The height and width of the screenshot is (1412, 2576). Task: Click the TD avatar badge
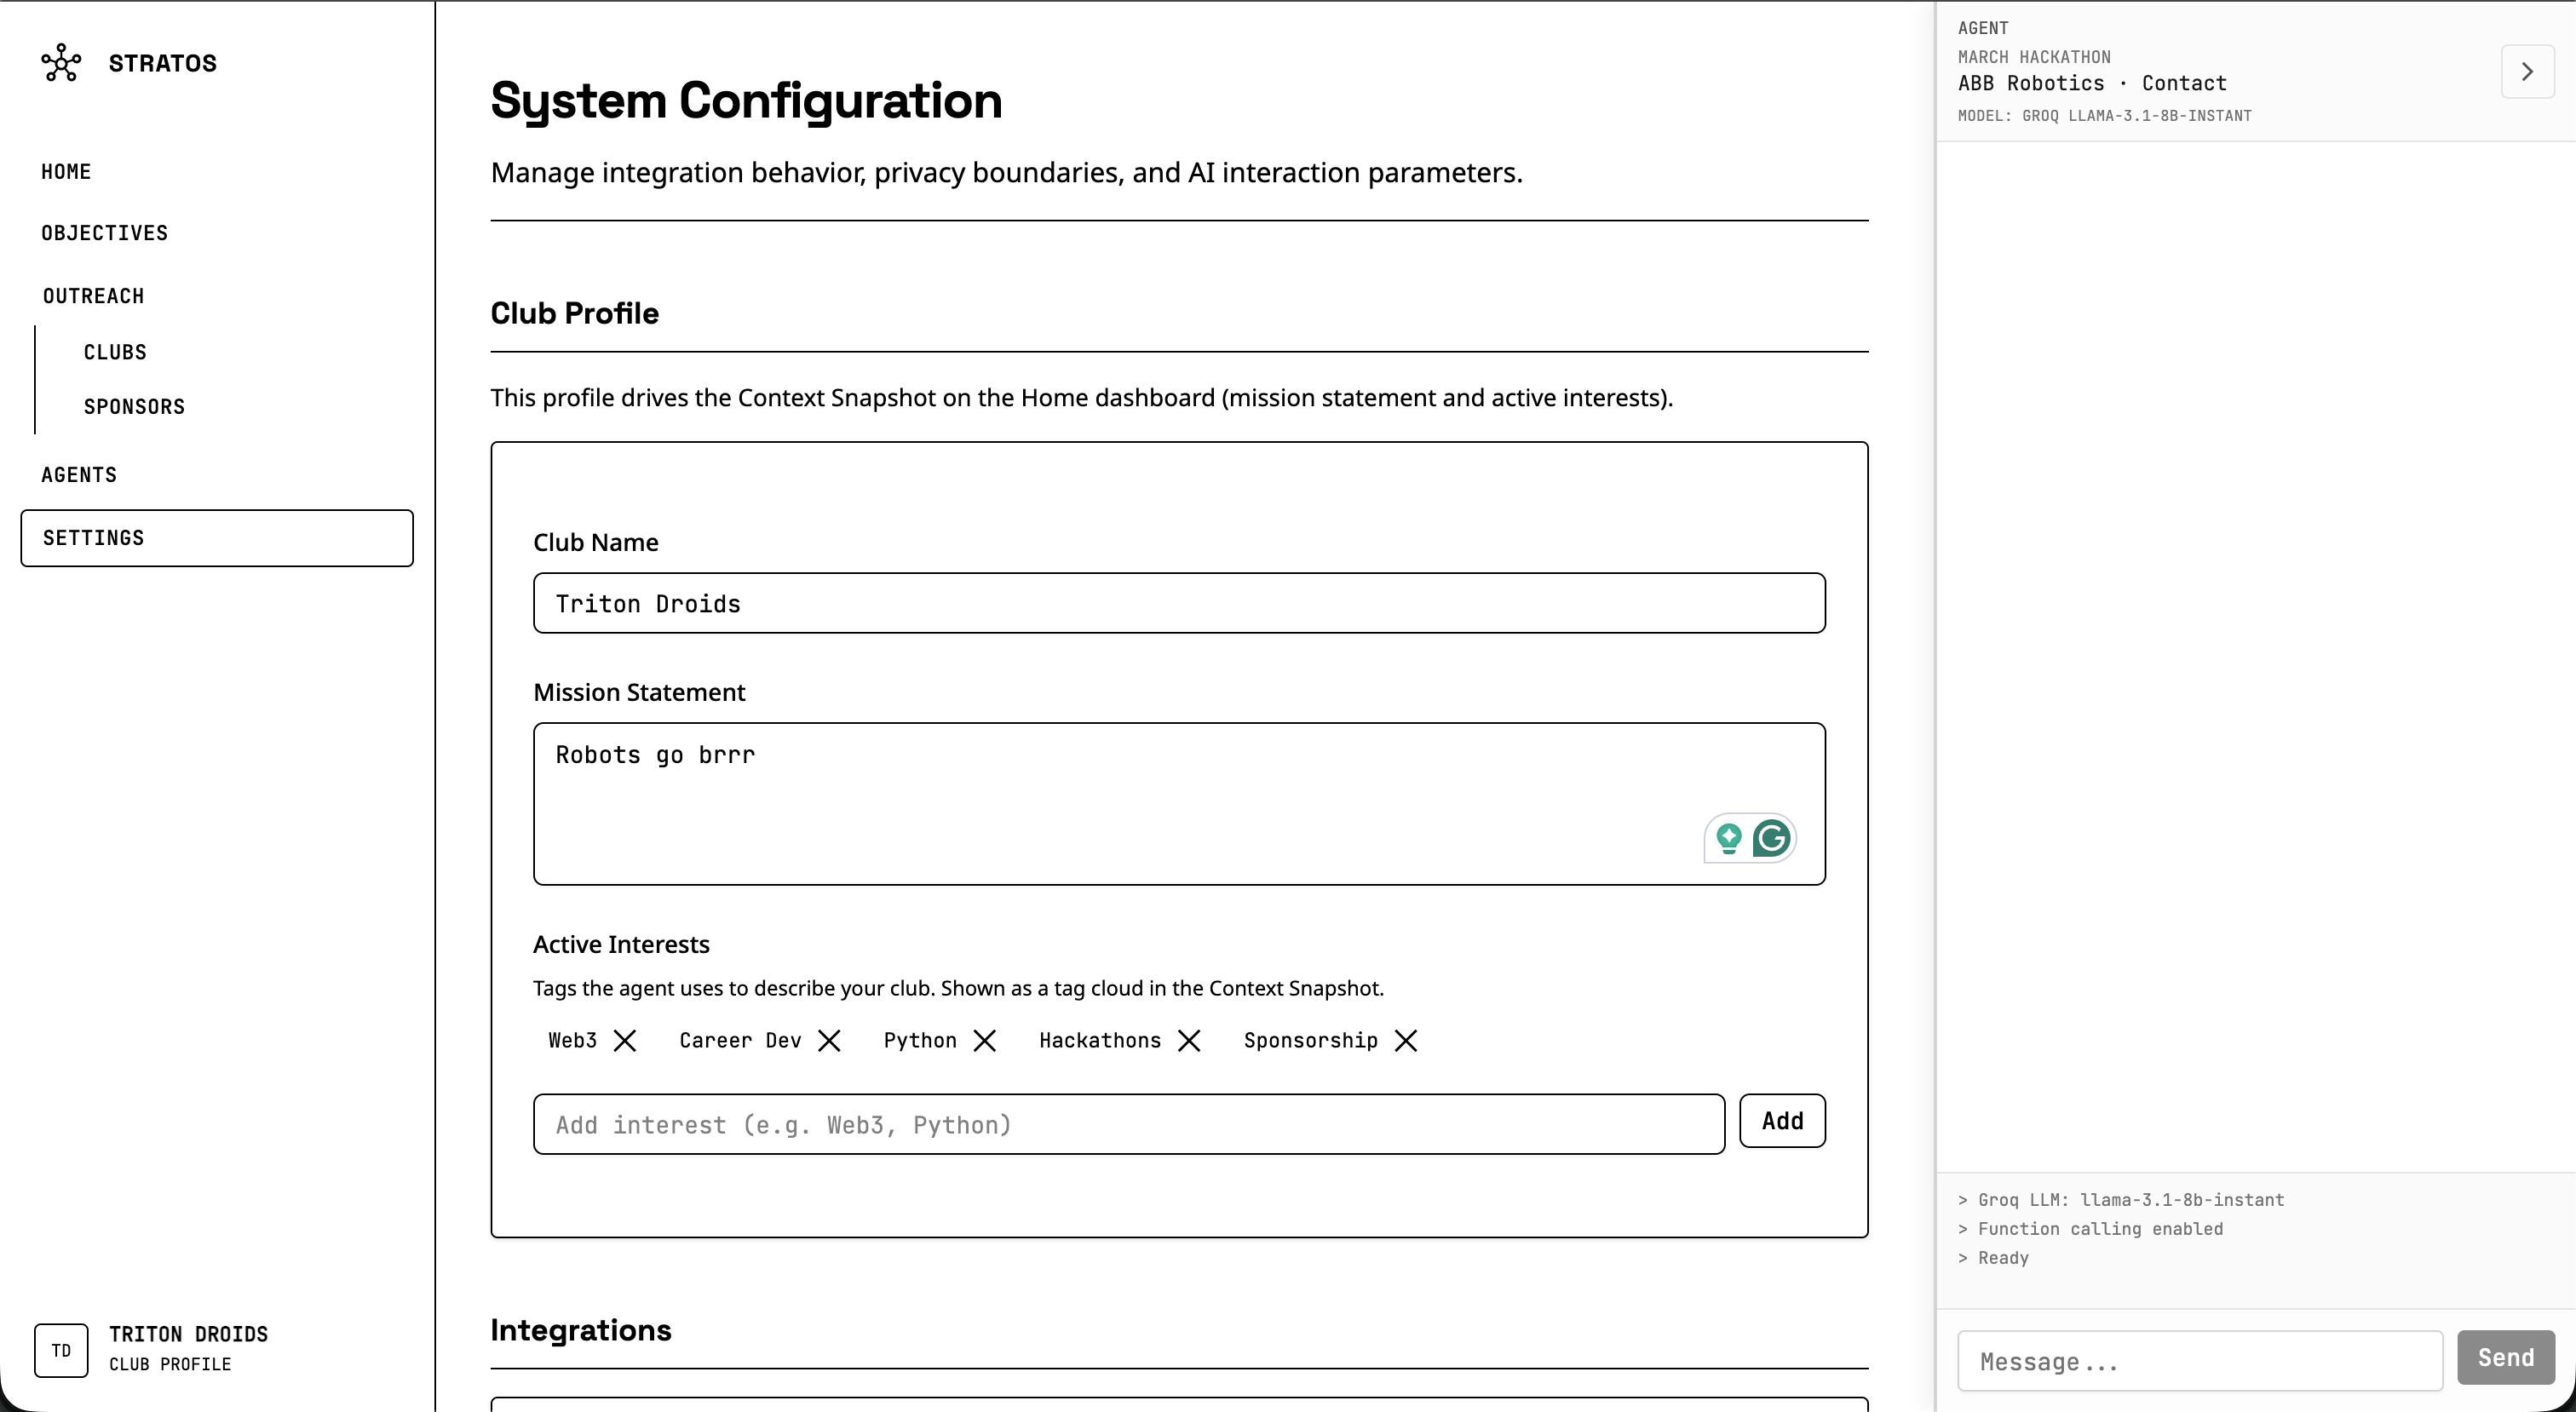click(61, 1350)
